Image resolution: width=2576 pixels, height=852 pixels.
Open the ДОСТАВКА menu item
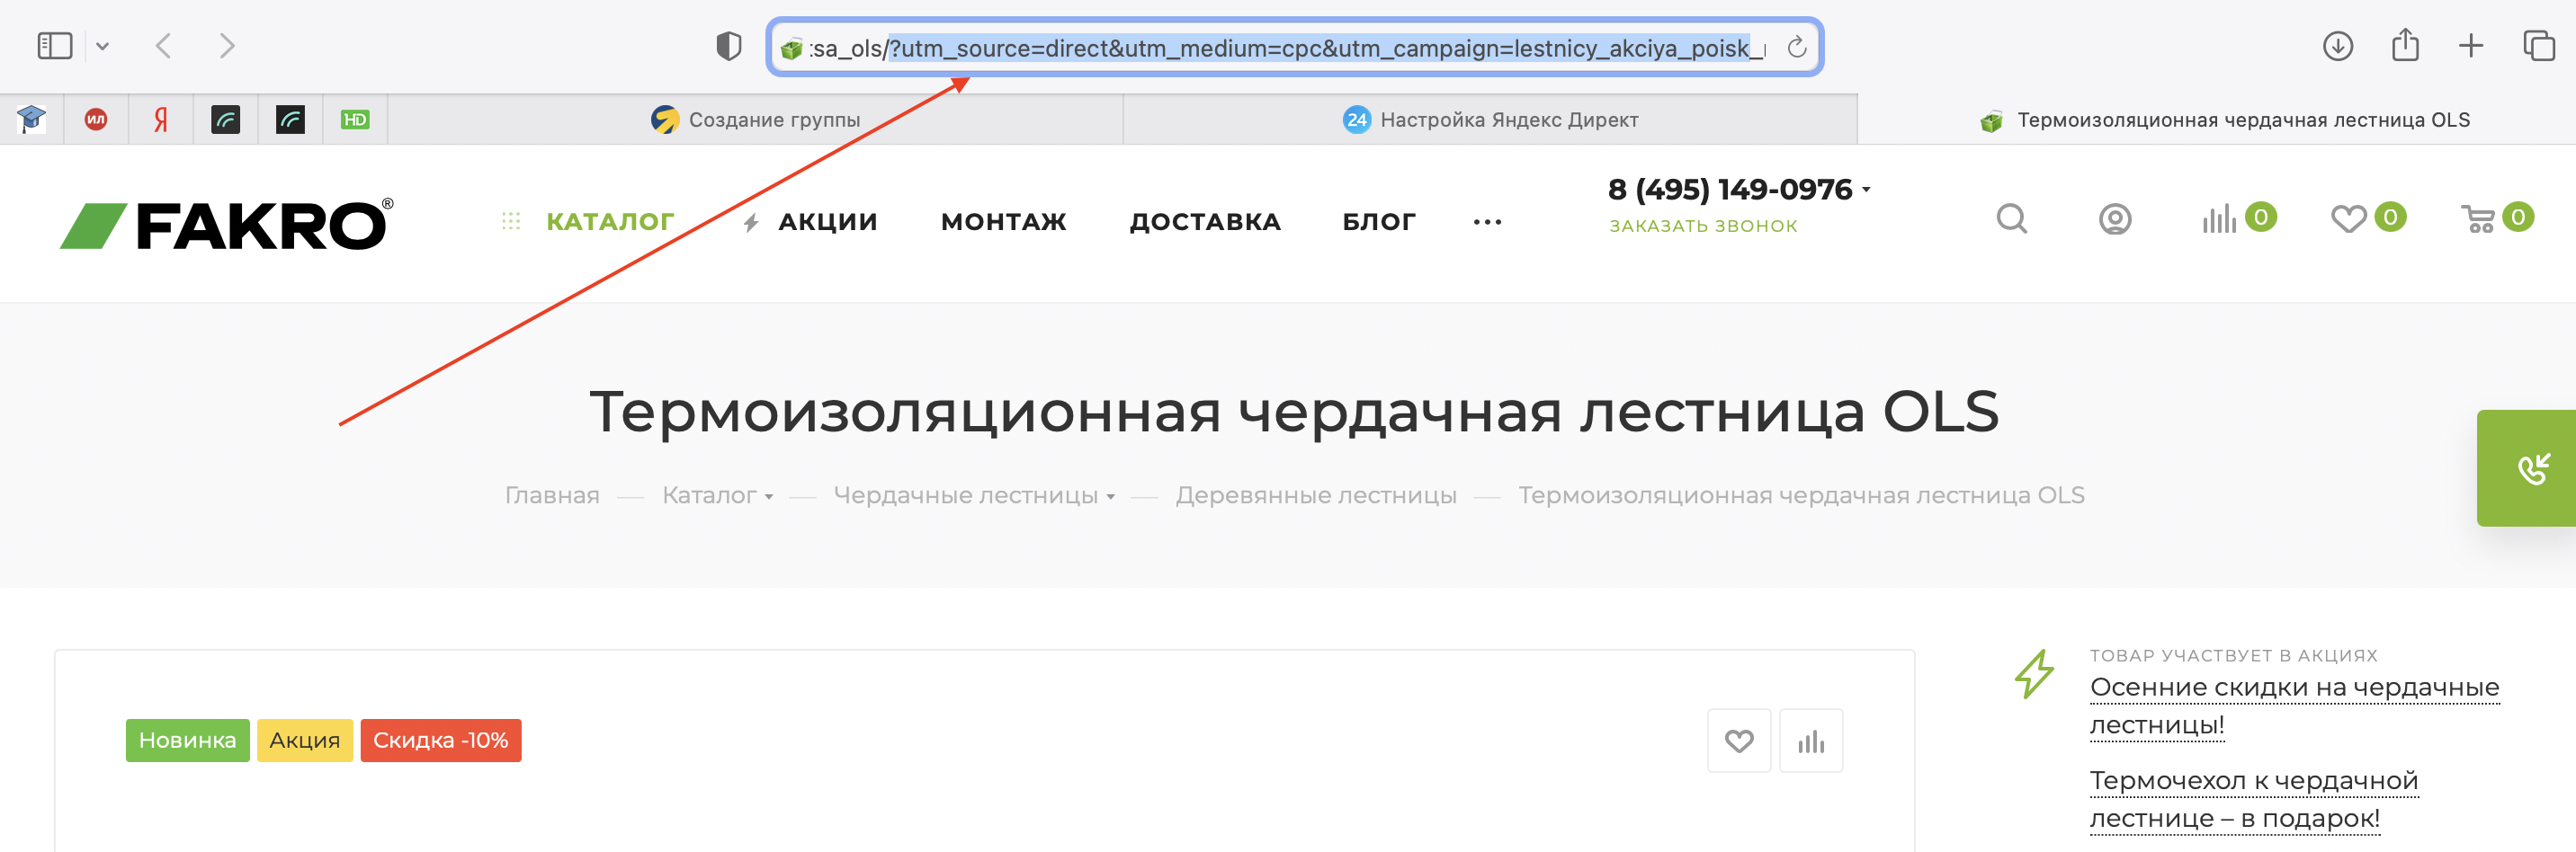tap(1205, 222)
